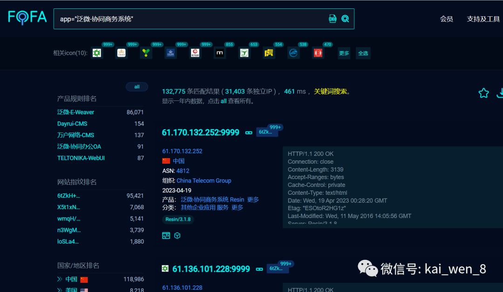This screenshot has height=292, width=503.
Task: View source code icon for 61.170.132.252
Action: pyautogui.click(x=166, y=236)
